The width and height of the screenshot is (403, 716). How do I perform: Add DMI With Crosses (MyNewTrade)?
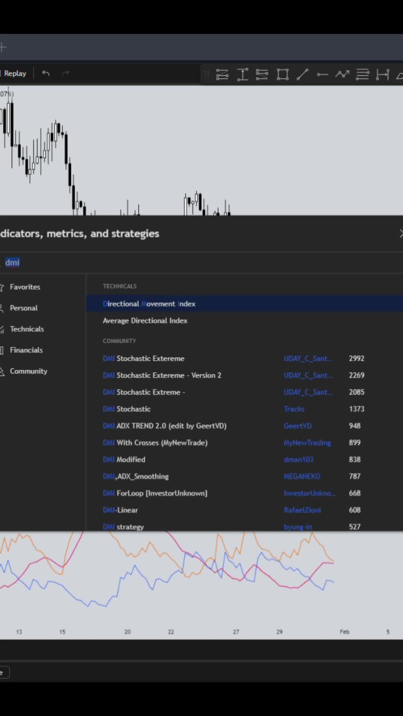pos(244,443)
